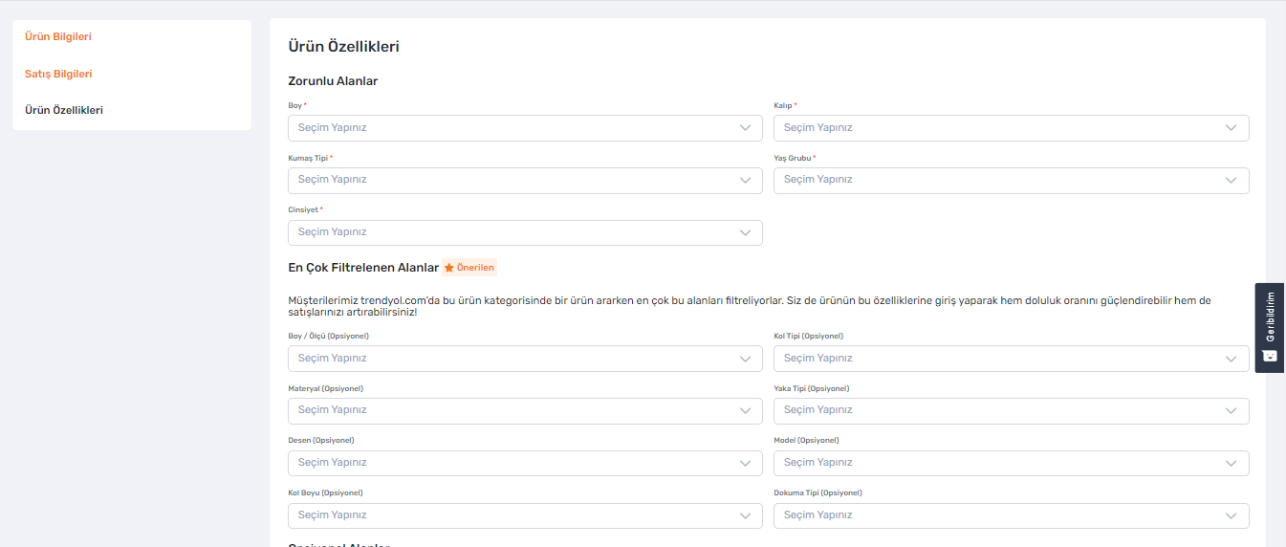Go to Satış Bilgileri in sidebar

tap(58, 74)
